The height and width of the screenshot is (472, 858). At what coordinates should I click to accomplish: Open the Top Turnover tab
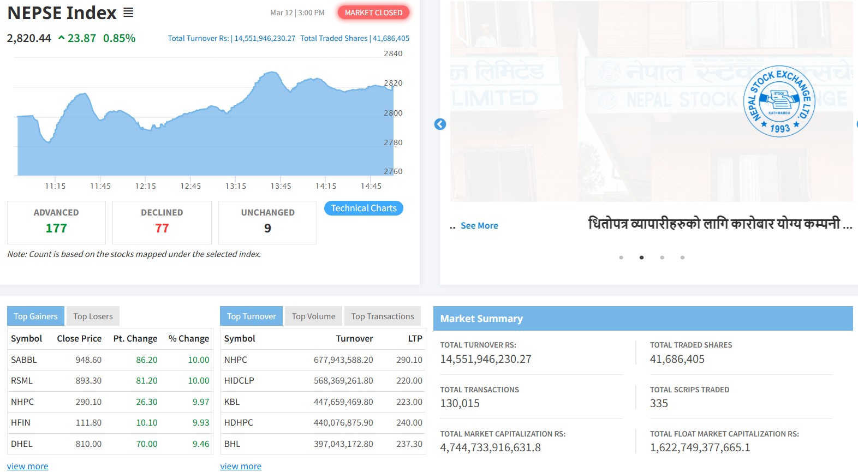tap(251, 316)
